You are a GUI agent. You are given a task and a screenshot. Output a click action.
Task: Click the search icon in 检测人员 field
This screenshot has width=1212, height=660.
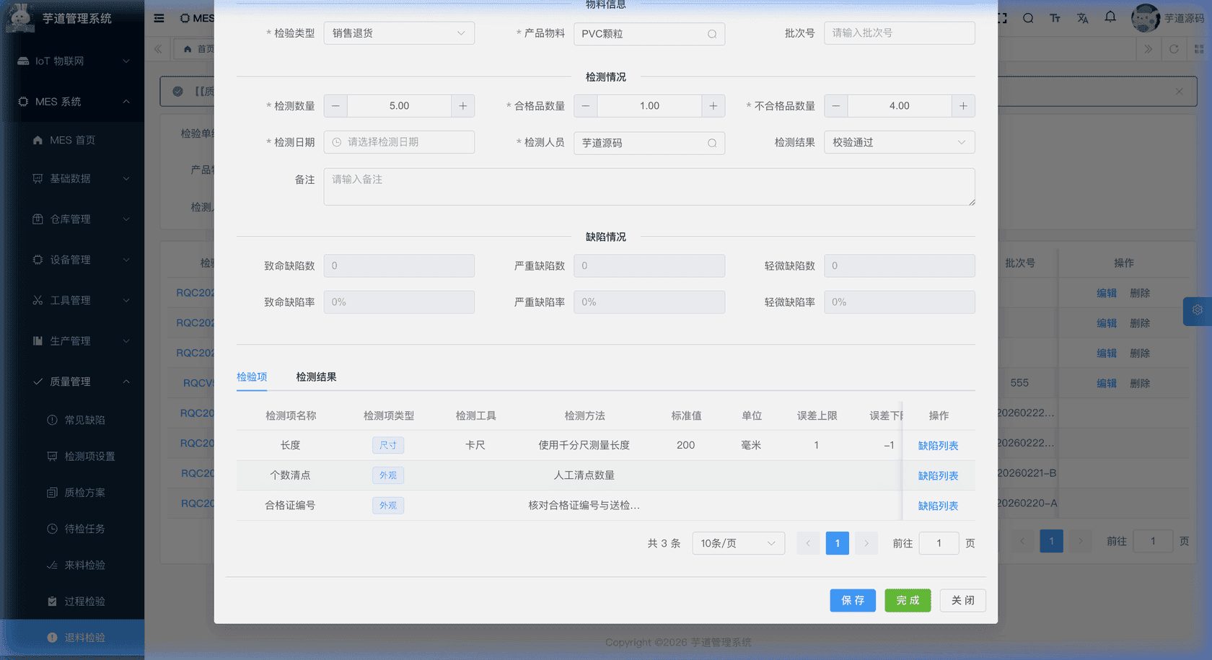click(x=711, y=143)
